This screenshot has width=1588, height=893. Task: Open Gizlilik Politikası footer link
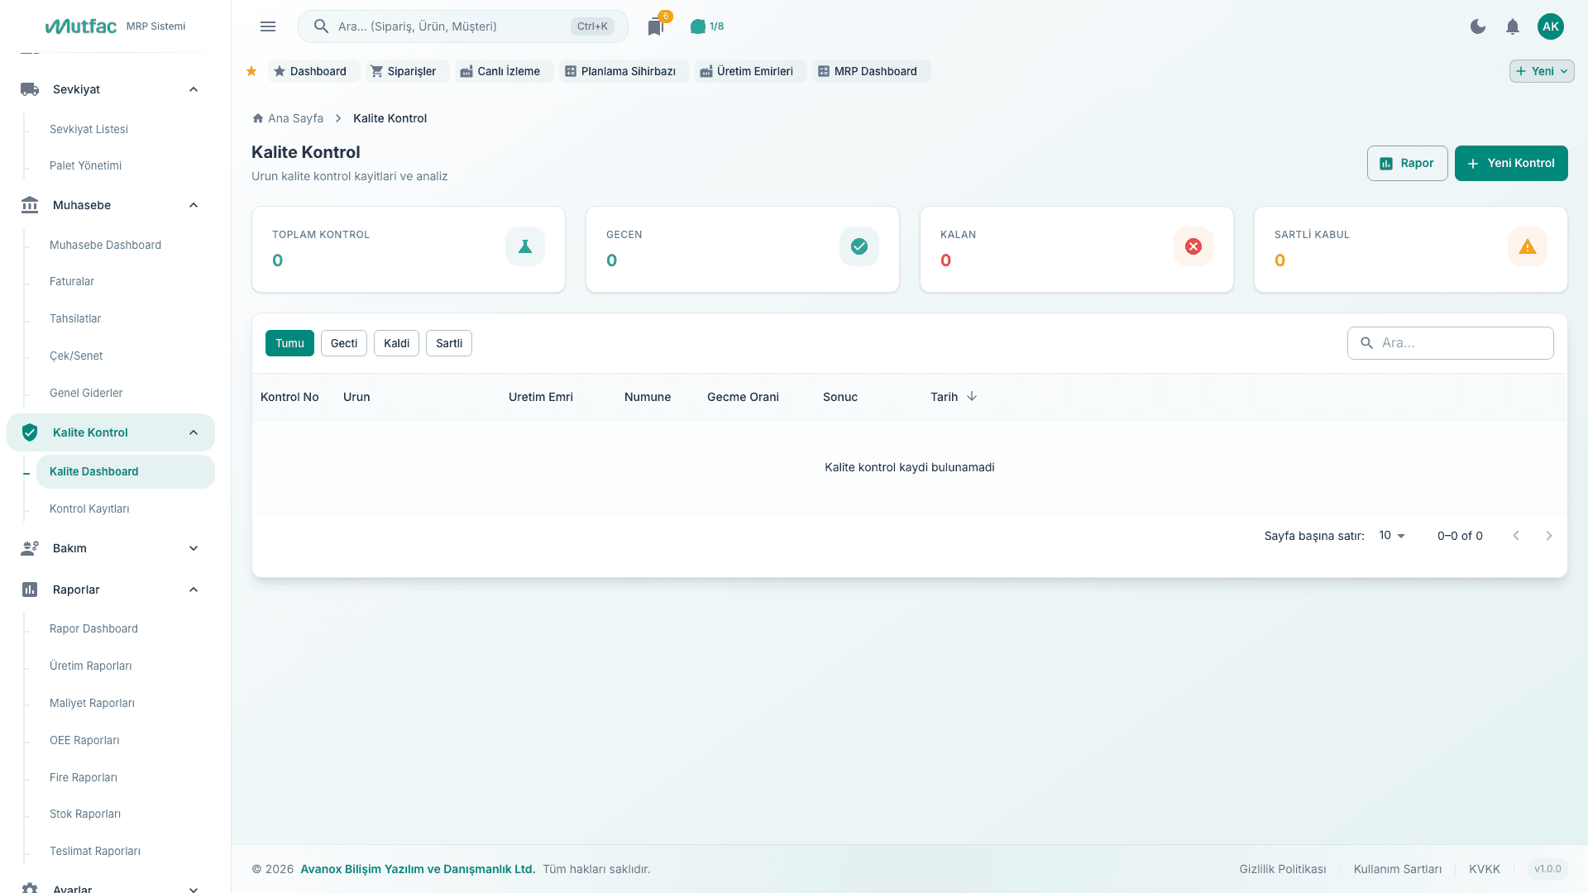(1283, 869)
